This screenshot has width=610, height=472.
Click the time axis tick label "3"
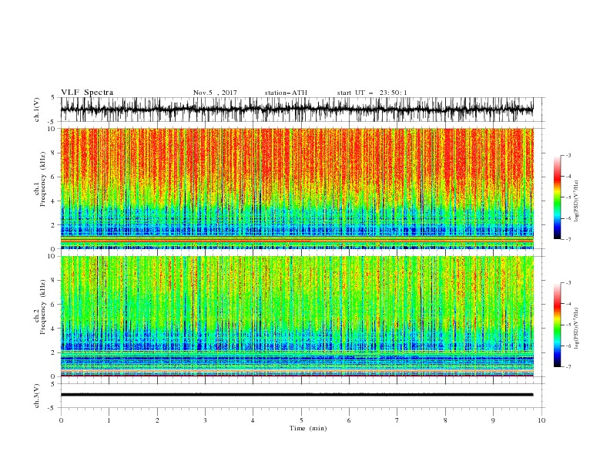coord(205,420)
